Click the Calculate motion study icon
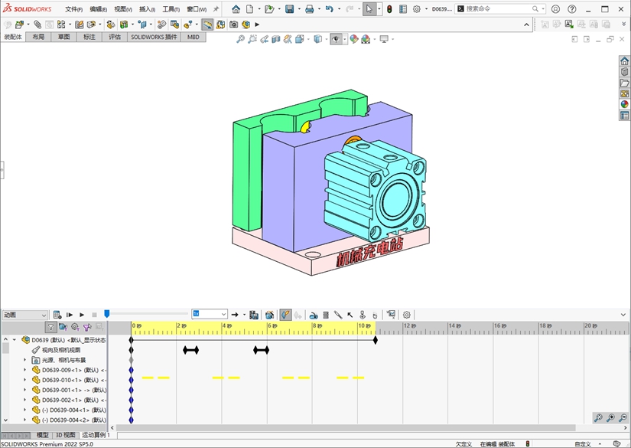631x448 pixels. pos(57,315)
